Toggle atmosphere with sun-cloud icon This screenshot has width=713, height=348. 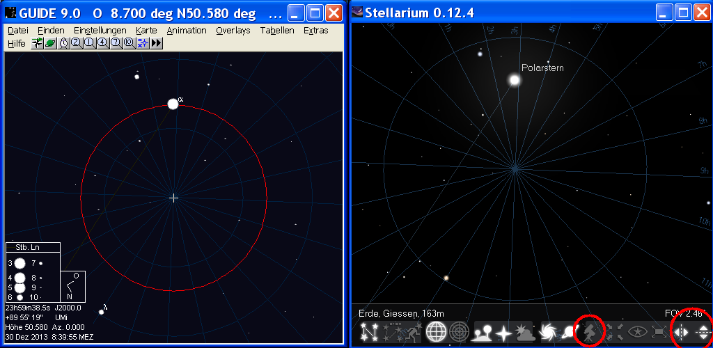click(x=523, y=332)
